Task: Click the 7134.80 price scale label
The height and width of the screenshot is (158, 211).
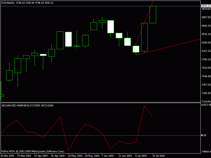Action: [206, 101]
